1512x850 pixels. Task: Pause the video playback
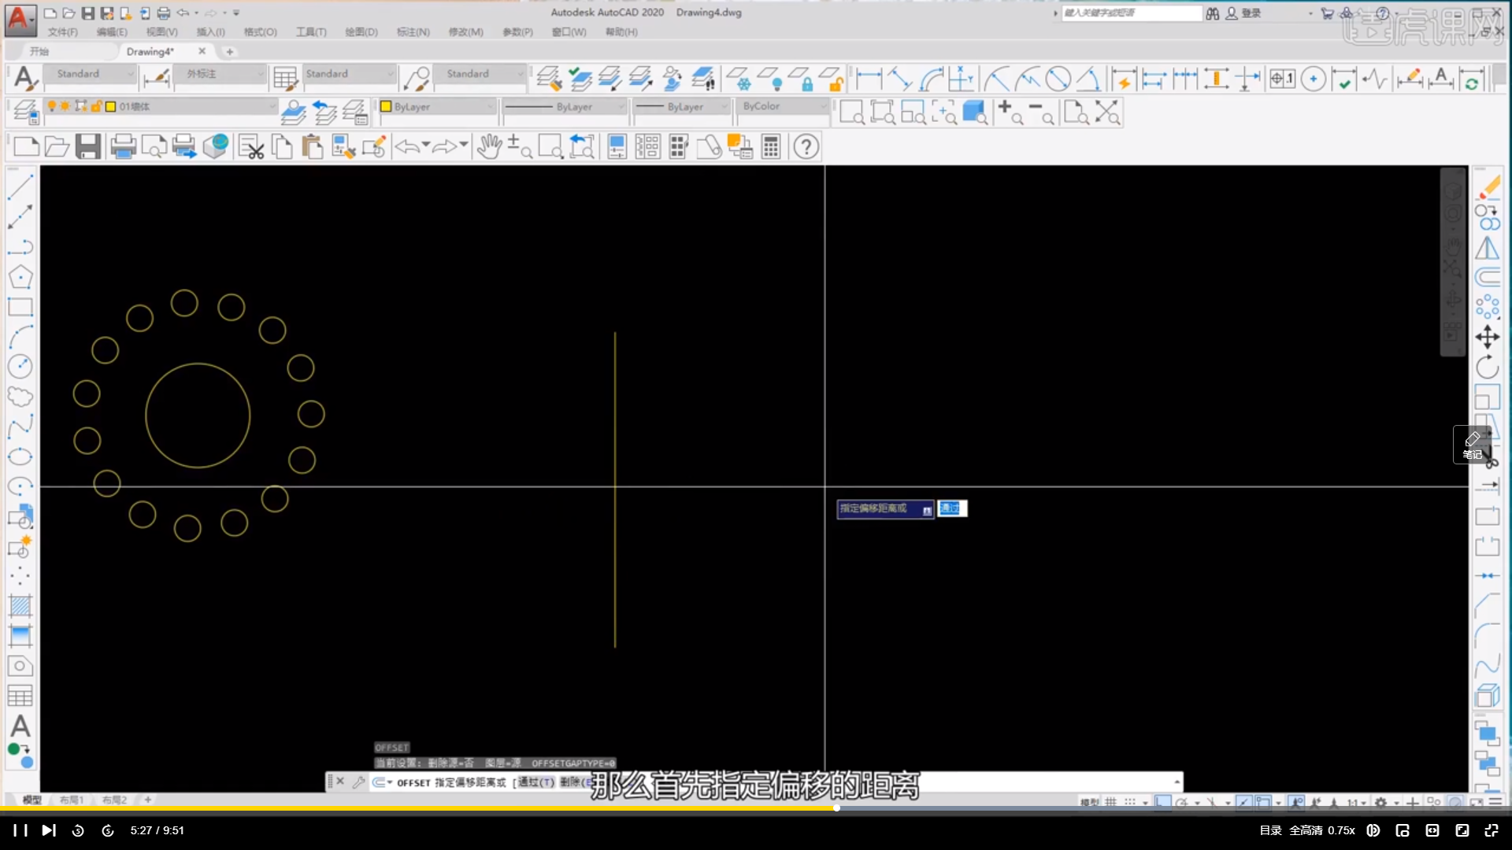(20, 830)
